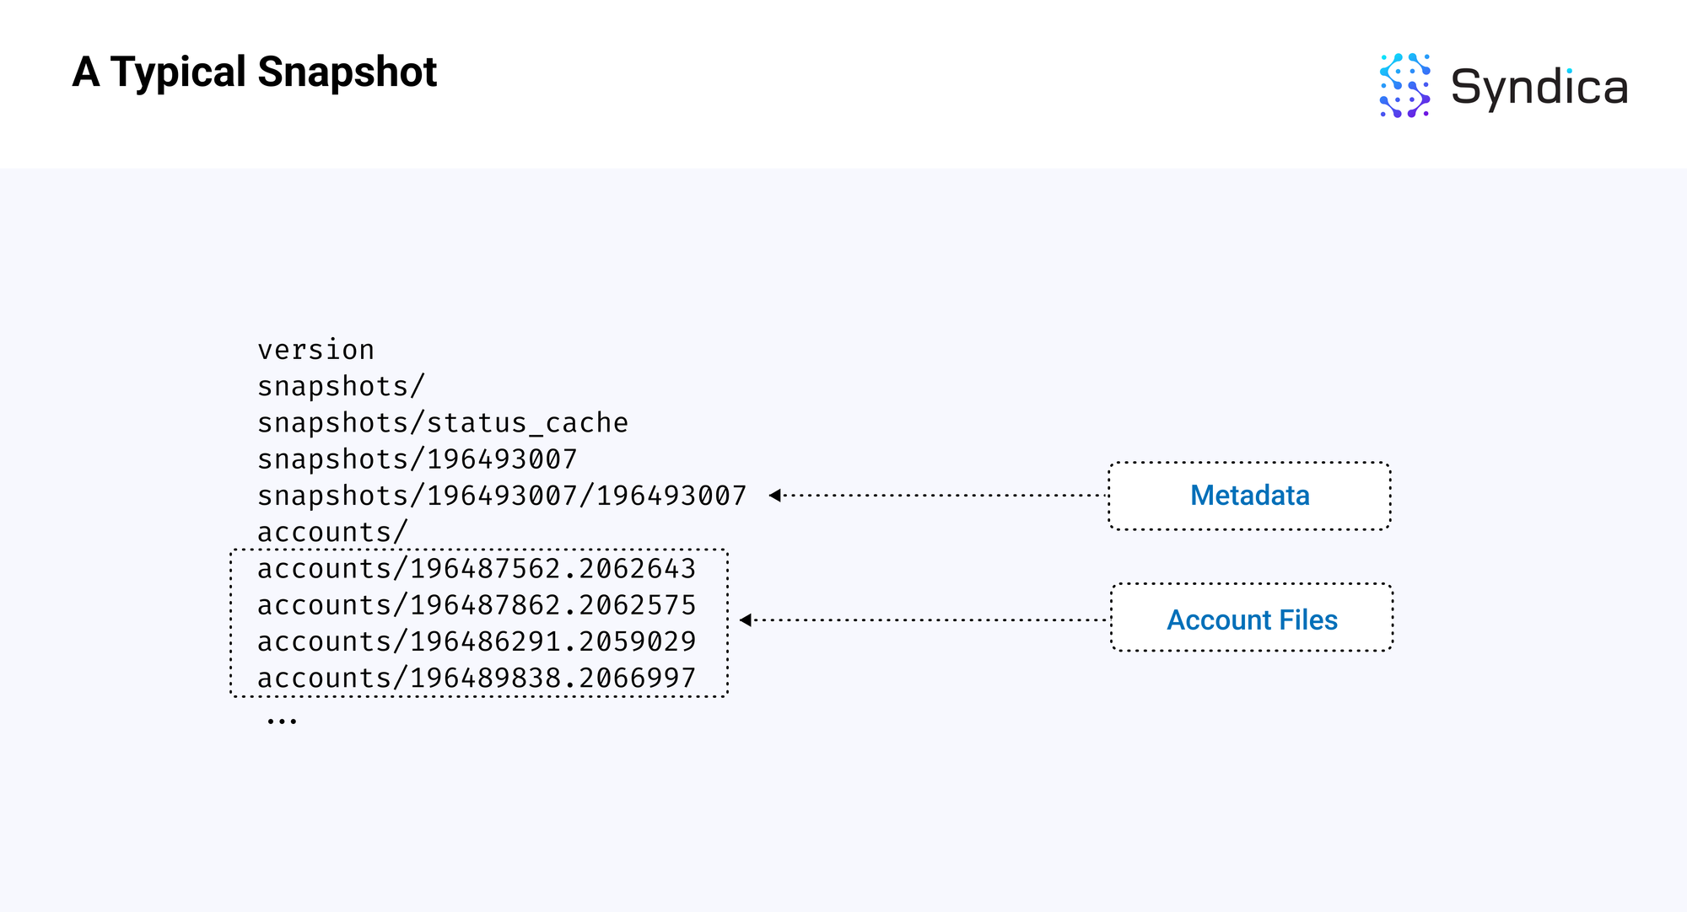Click the Syndica brand name text
Screen dimensions: 1687x912
(x=1539, y=88)
